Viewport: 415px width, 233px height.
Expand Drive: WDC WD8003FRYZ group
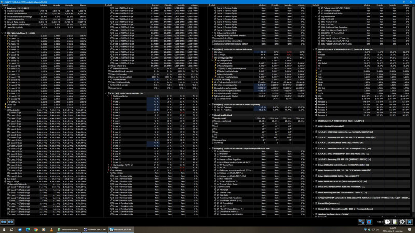[x=313, y=187]
